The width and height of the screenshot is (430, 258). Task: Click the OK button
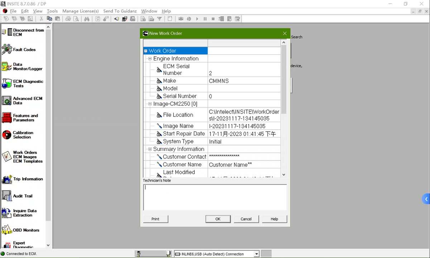pyautogui.click(x=218, y=219)
